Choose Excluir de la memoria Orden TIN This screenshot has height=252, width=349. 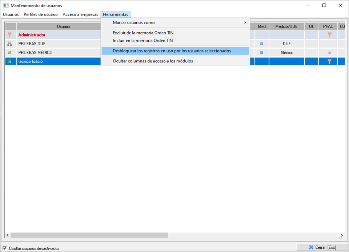click(143, 33)
